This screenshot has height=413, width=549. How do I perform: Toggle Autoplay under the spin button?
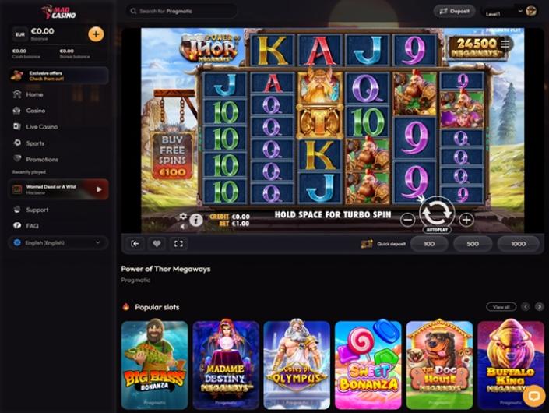[x=438, y=230]
